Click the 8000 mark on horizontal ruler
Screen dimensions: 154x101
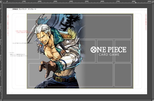tap(134, 2)
